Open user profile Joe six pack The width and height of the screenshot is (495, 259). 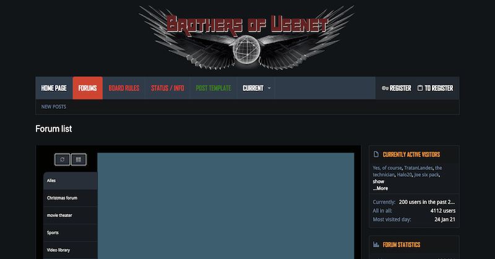click(426, 174)
